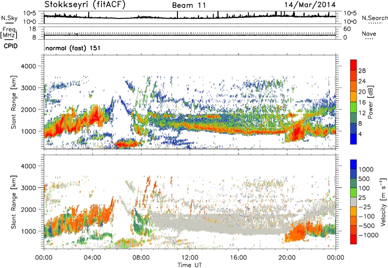Click the 2000 tick in the power panel
This screenshot has height=268, width=388.
coord(28,109)
